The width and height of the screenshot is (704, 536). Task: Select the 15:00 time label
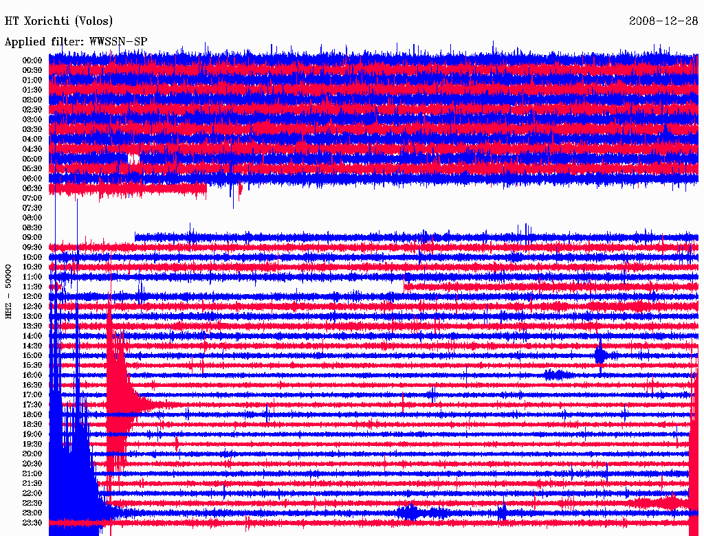(32, 355)
